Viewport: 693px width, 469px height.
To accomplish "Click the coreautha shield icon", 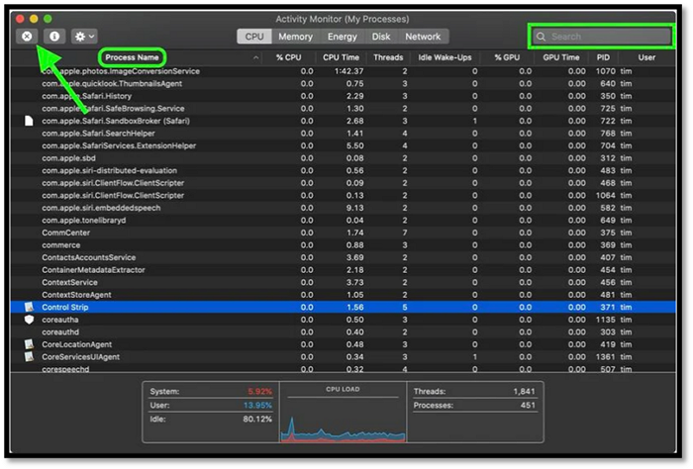I will point(29,320).
